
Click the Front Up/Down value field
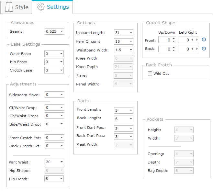click(x=165, y=40)
